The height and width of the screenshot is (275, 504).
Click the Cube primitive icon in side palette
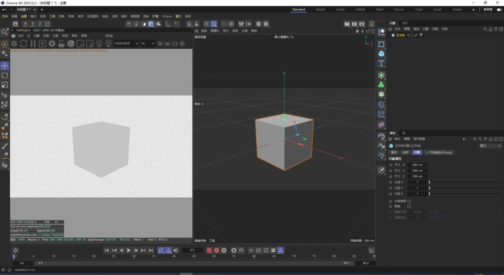[381, 54]
